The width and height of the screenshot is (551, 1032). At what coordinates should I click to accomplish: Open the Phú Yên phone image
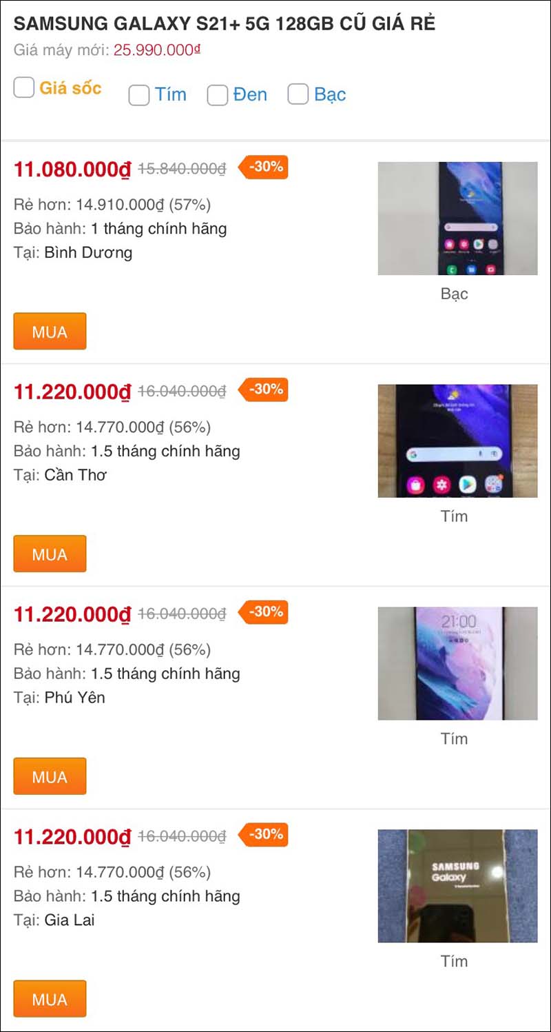(x=457, y=663)
